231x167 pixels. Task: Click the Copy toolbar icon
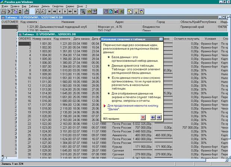[x=15, y=11]
